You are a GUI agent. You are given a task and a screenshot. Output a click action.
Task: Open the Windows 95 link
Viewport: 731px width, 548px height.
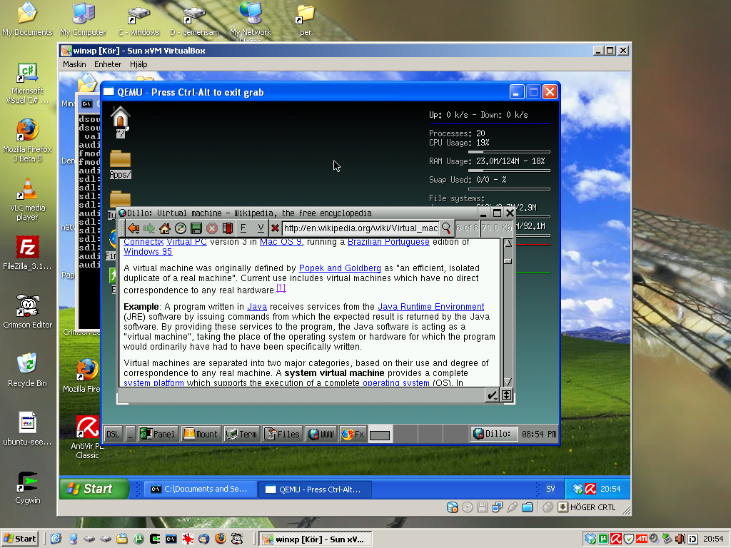(148, 252)
